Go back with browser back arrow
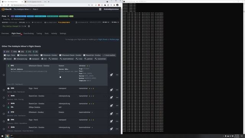This screenshot has width=245, height=138. 2,5
